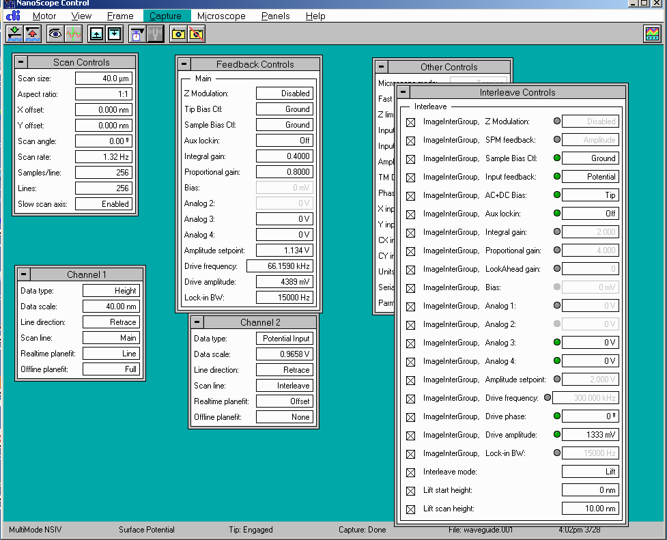Open the Channel 2 Realtime planefit selector
Viewport: 667px width, 540px height.
(x=285, y=401)
